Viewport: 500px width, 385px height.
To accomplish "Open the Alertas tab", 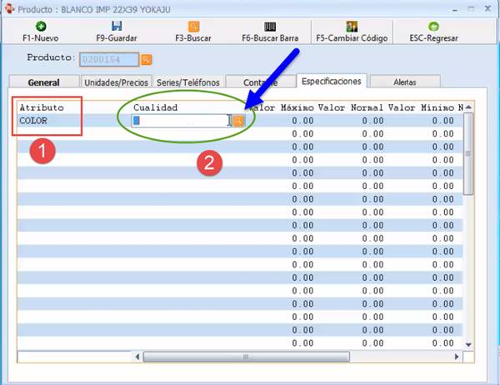I will coord(405,82).
